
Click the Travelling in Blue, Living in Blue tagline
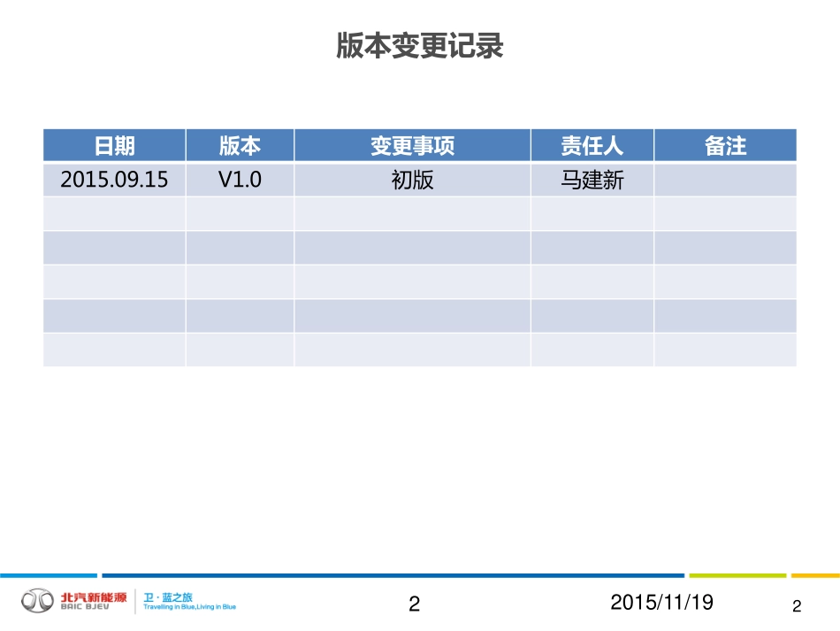pyautogui.click(x=189, y=607)
